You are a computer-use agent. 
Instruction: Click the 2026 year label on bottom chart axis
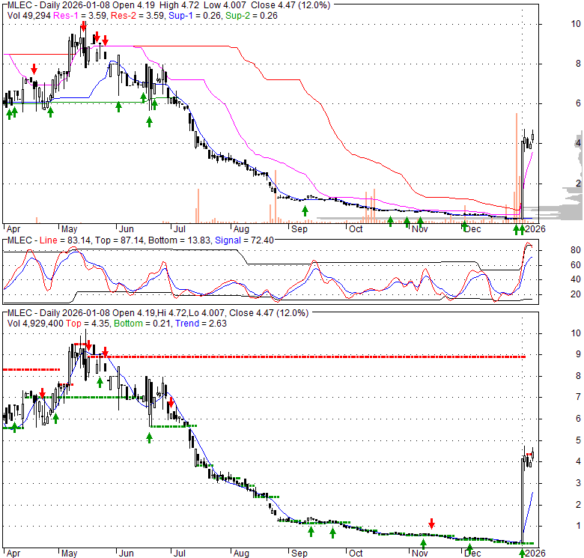[534, 554]
